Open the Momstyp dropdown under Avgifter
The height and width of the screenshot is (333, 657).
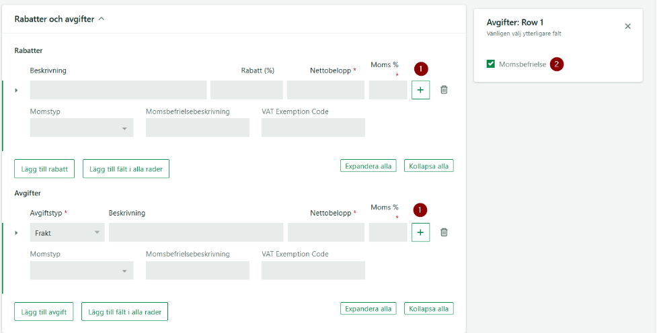click(x=81, y=271)
